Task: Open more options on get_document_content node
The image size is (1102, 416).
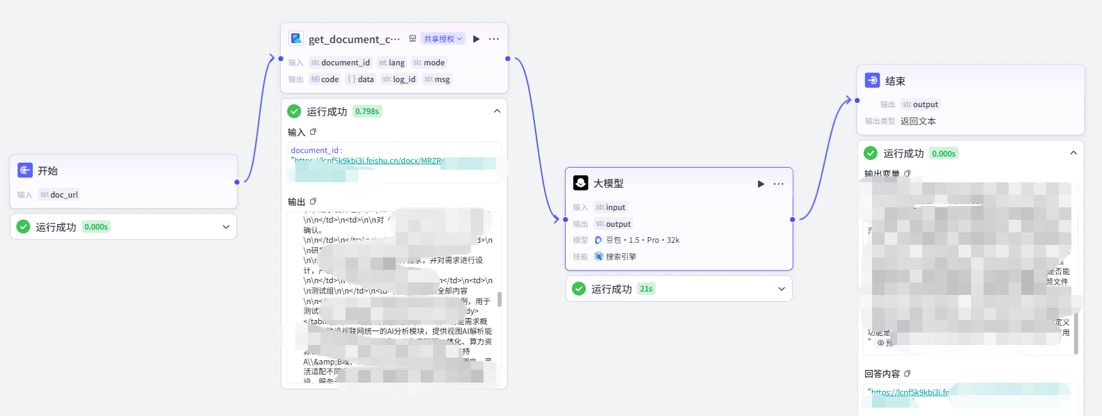Action: 494,39
